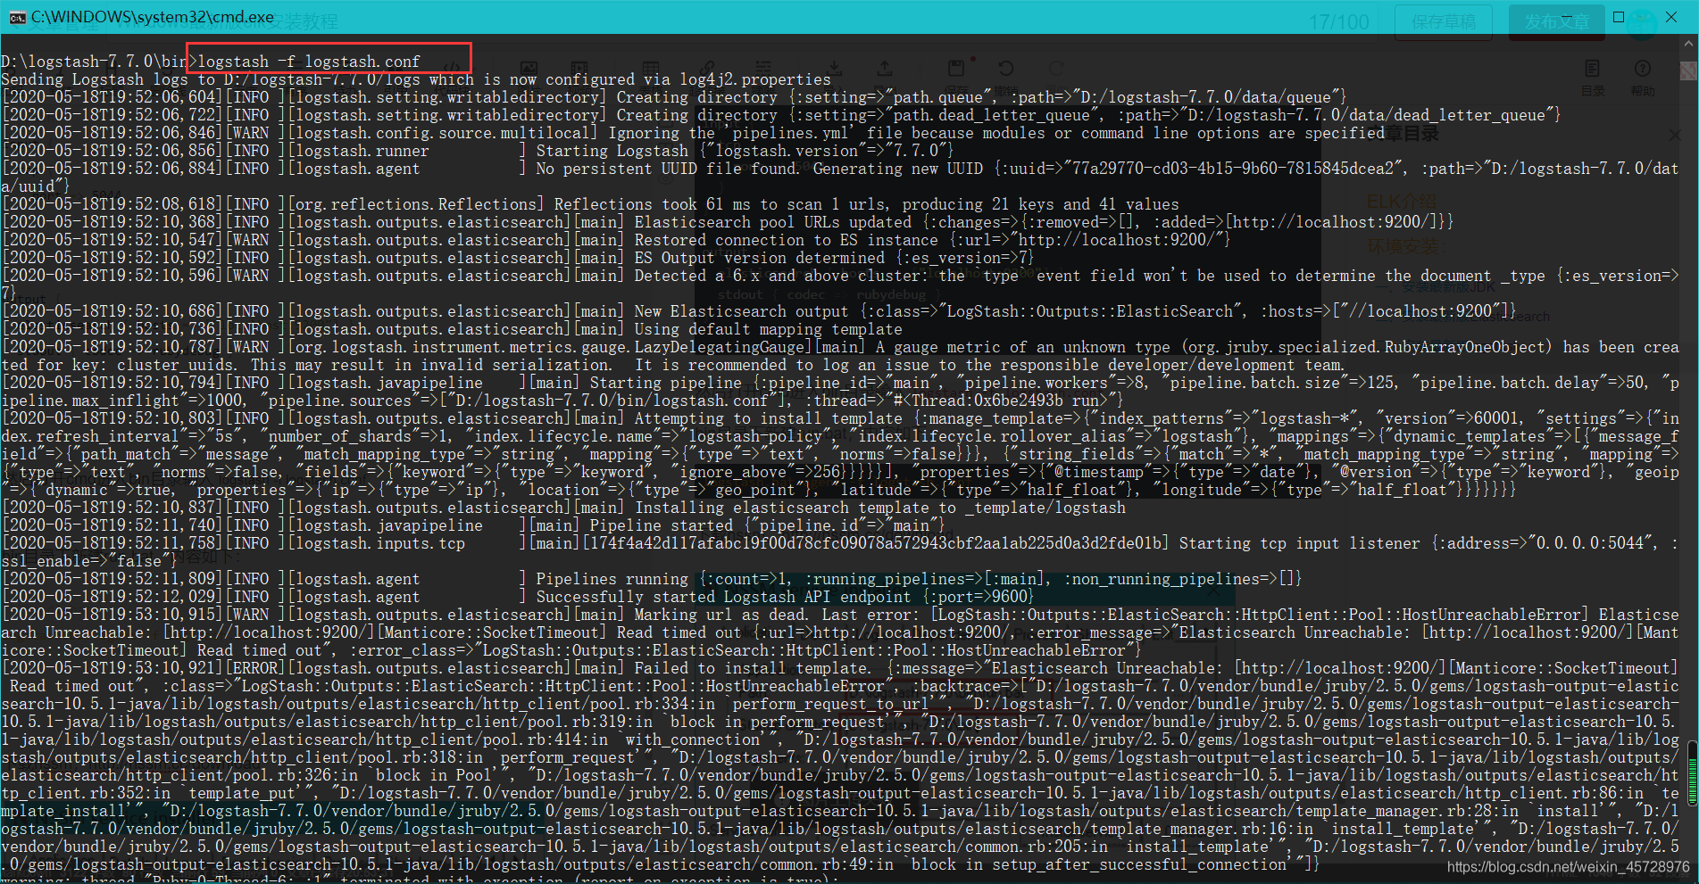Screen dimensions: 1699x884
Task: Click the typed command 'logstash -f logstash.conf'
Action: (308, 62)
